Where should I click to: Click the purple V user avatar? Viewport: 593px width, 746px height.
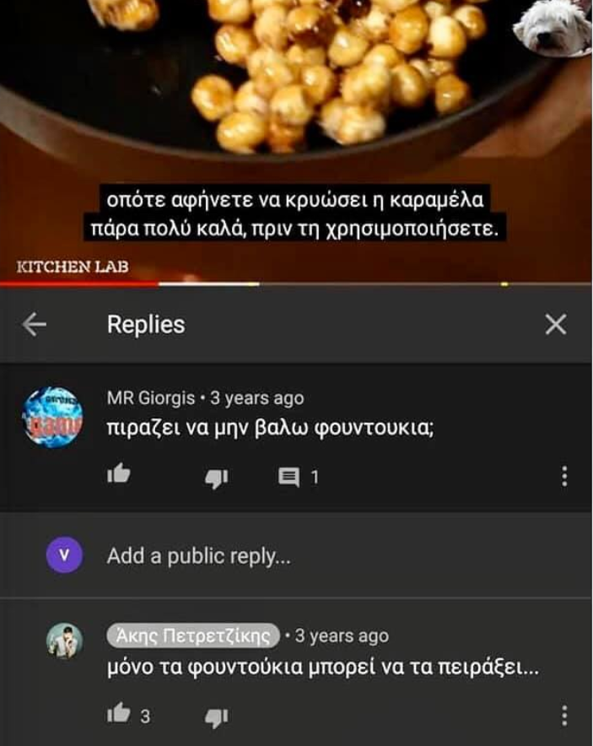coord(65,554)
